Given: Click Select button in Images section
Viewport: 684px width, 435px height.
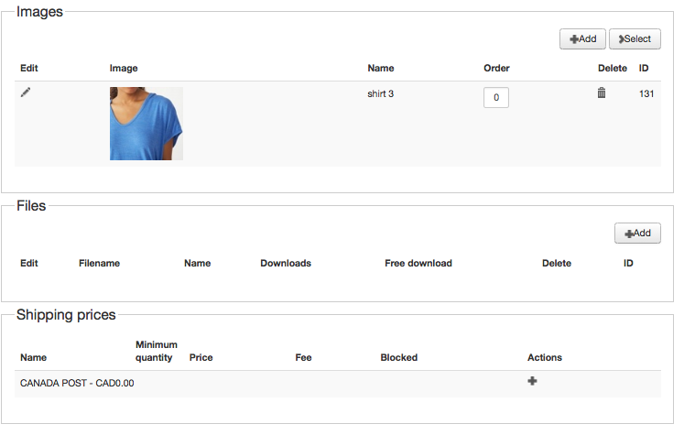Looking at the screenshot, I should [x=635, y=38].
